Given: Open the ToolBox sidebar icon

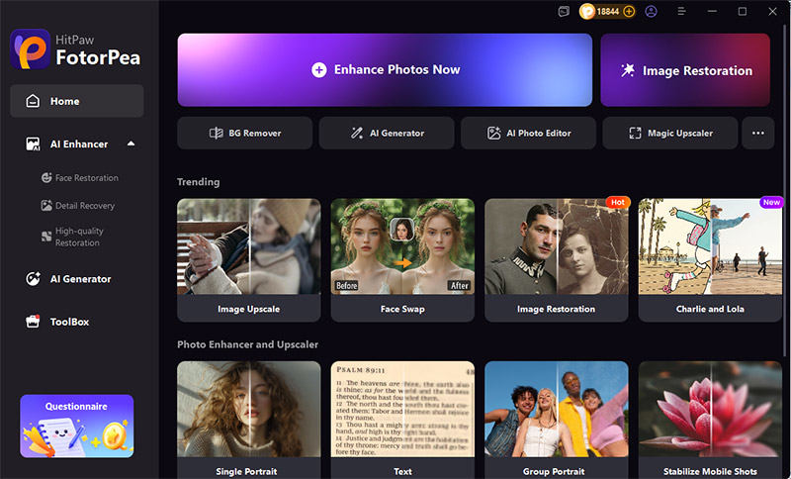Looking at the screenshot, I should pos(33,322).
